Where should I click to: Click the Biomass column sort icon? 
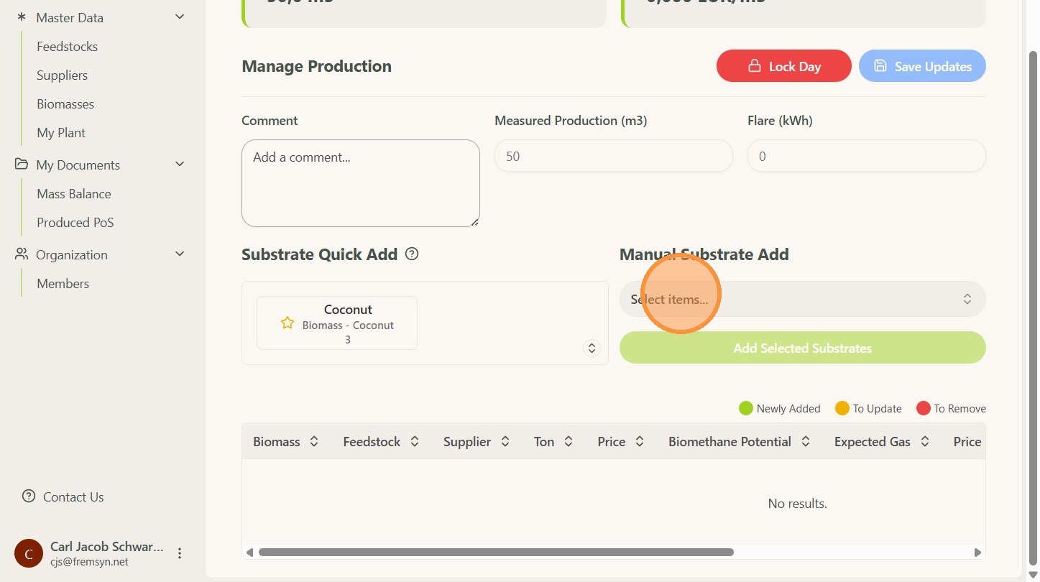314,442
